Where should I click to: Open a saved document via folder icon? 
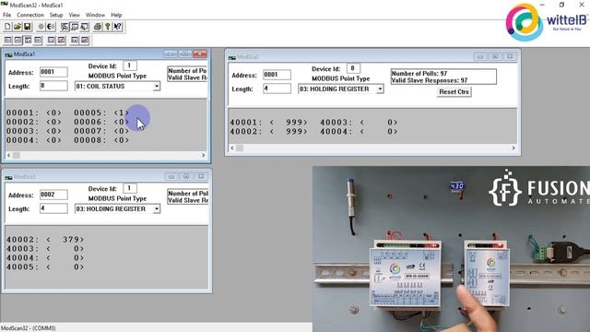18,27
